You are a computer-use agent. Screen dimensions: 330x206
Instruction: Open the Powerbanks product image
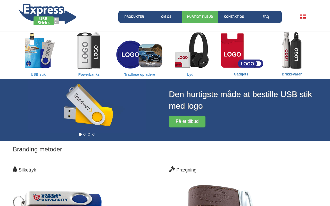point(89,50)
